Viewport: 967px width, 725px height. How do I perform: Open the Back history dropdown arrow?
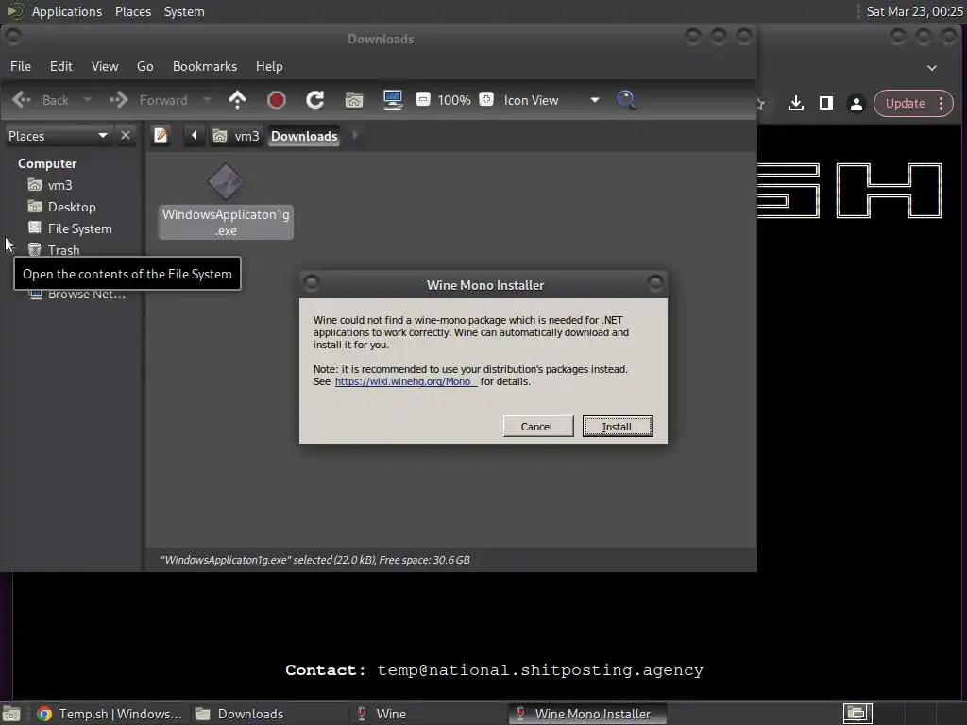click(88, 100)
